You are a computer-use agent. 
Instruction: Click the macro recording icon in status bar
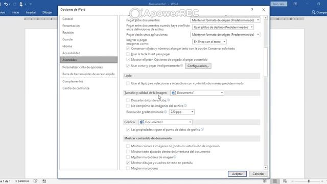point(44,181)
